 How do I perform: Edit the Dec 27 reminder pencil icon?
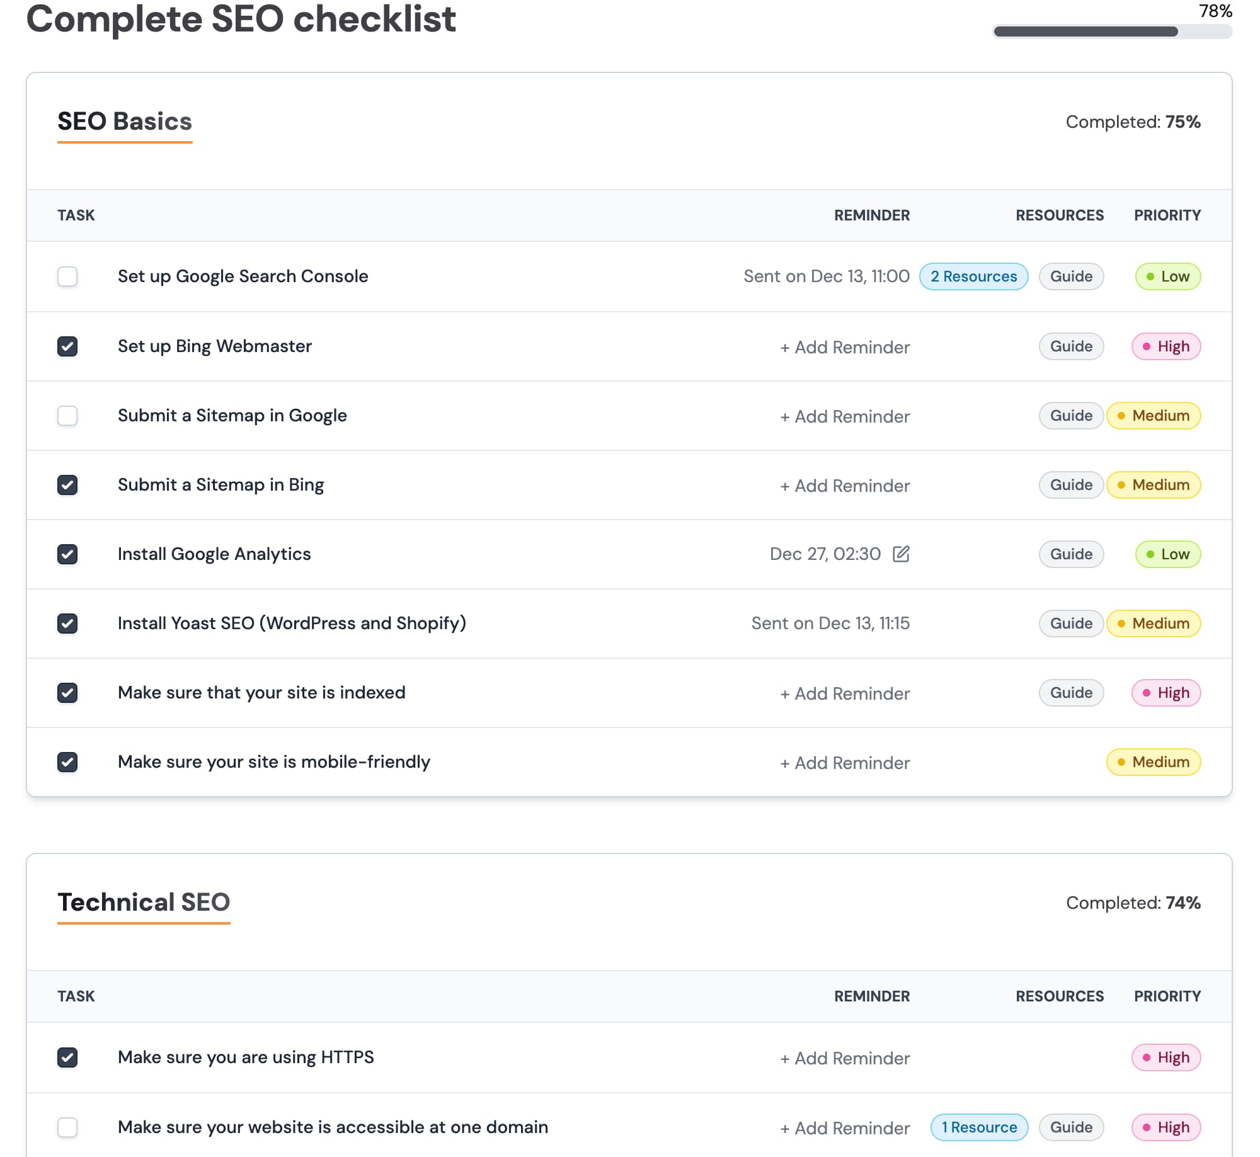coord(901,554)
